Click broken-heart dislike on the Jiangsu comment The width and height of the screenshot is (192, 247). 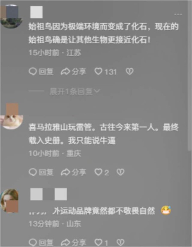click(130, 71)
